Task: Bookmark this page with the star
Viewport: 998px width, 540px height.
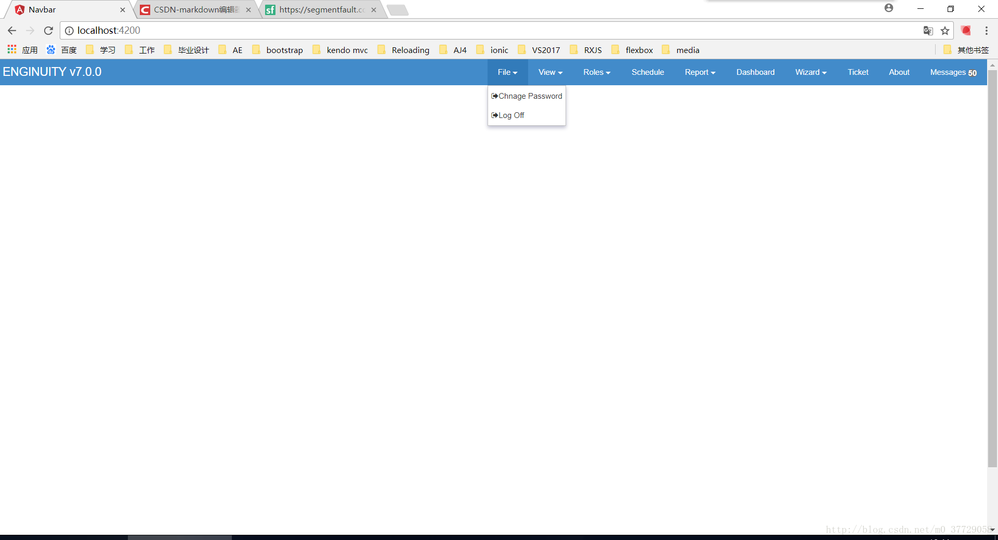Action: click(x=945, y=31)
